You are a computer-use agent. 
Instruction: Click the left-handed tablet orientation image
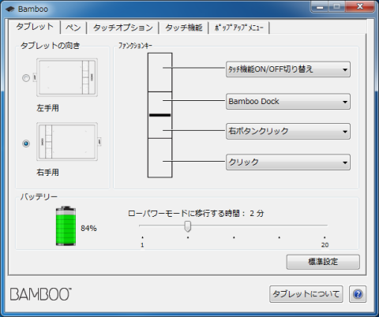pos(66,77)
